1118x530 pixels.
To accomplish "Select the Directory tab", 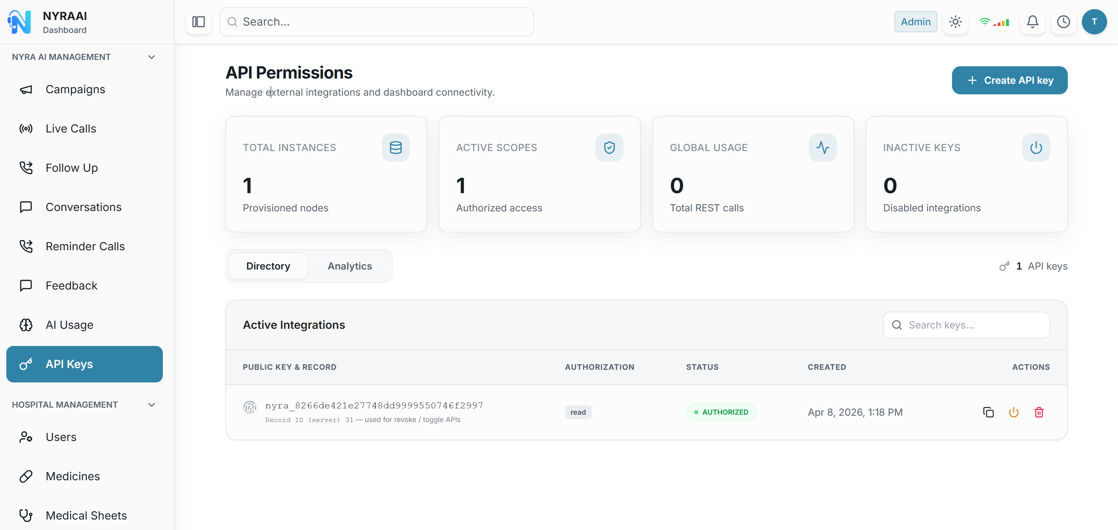I will point(268,266).
